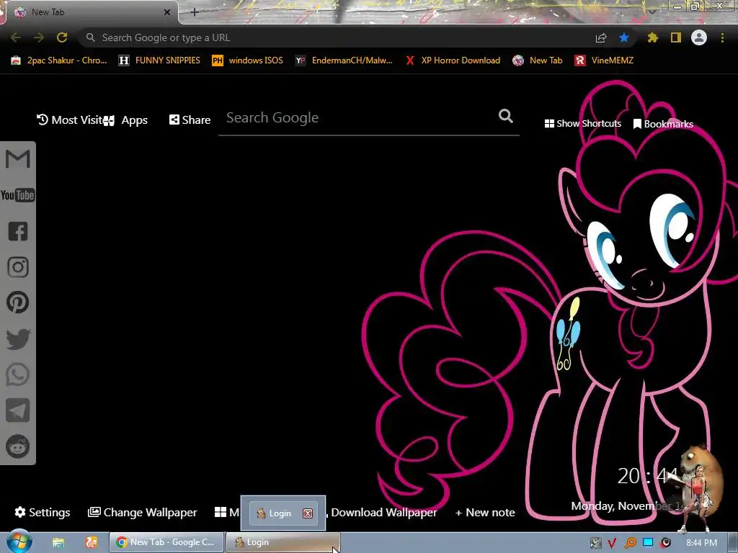Open a new tab with the plus button
The image size is (738, 553).
(195, 12)
